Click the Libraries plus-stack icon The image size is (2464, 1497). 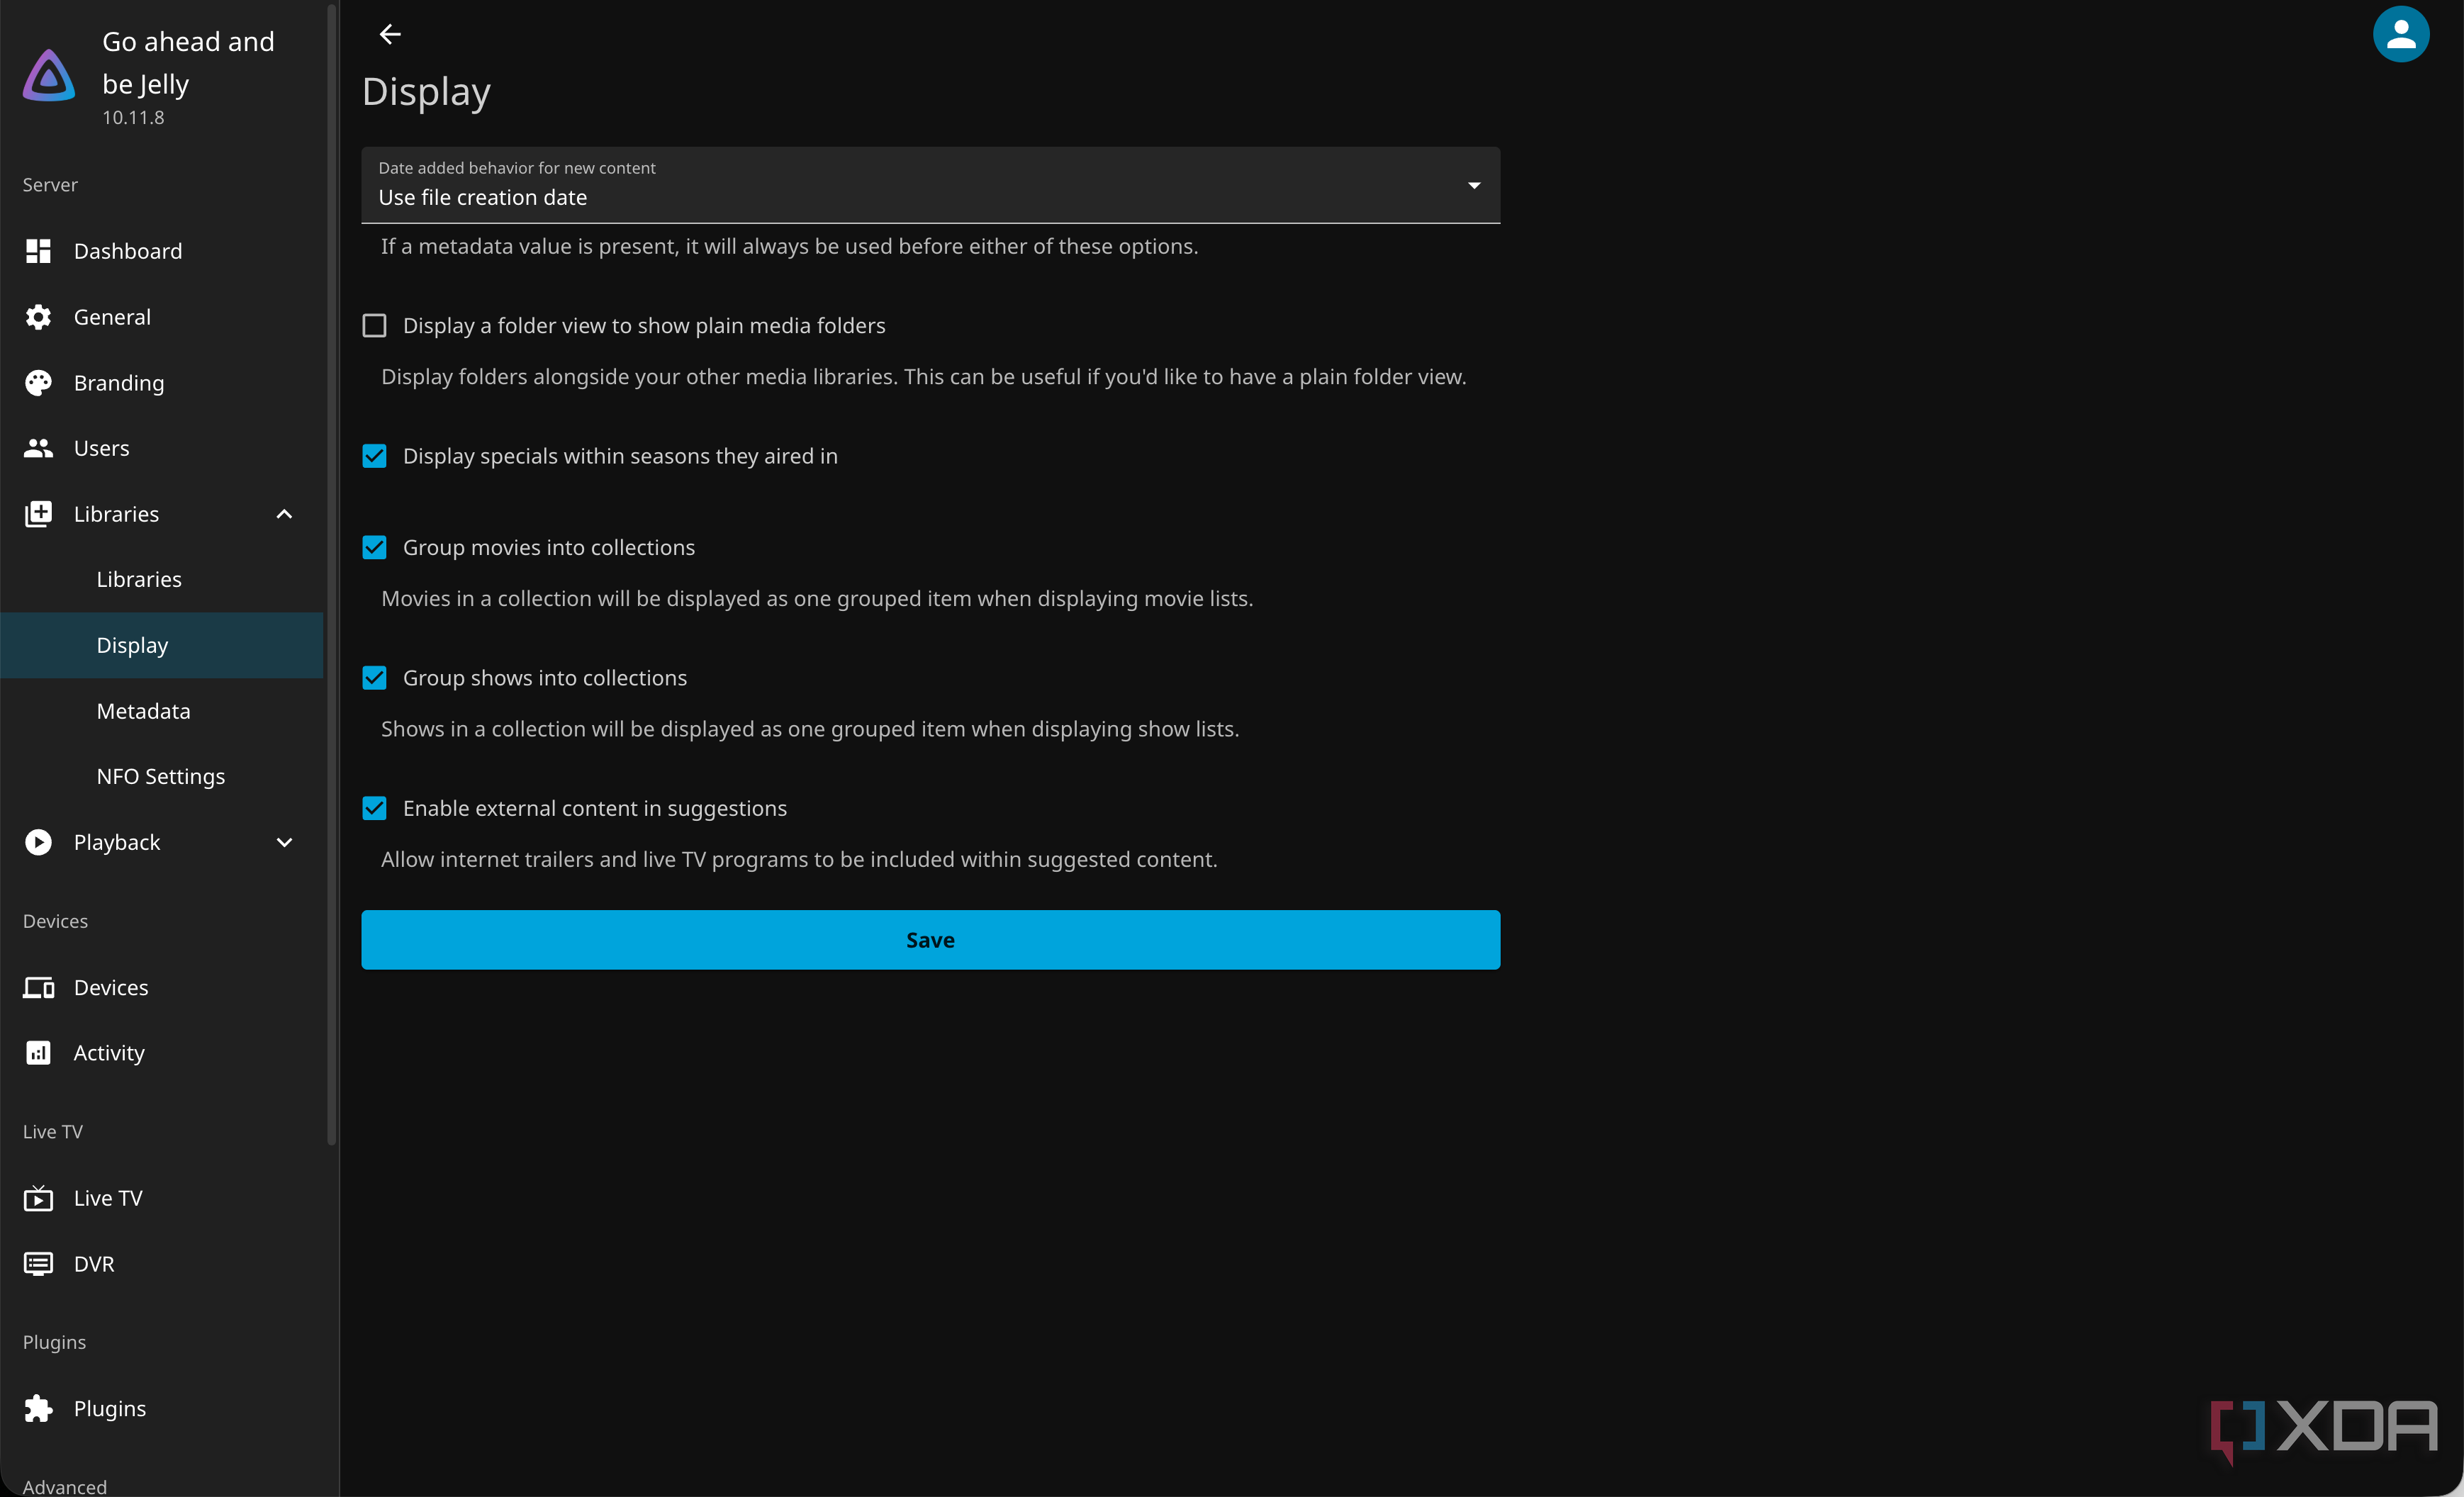click(38, 514)
